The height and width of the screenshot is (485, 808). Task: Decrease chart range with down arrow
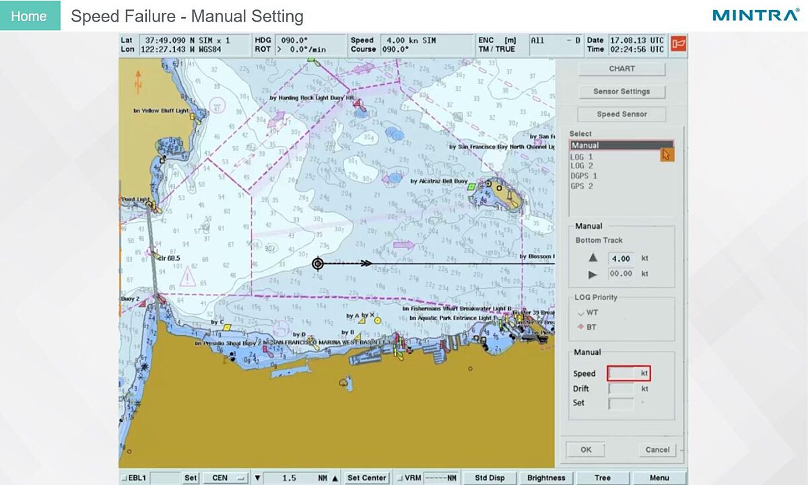pos(257,478)
